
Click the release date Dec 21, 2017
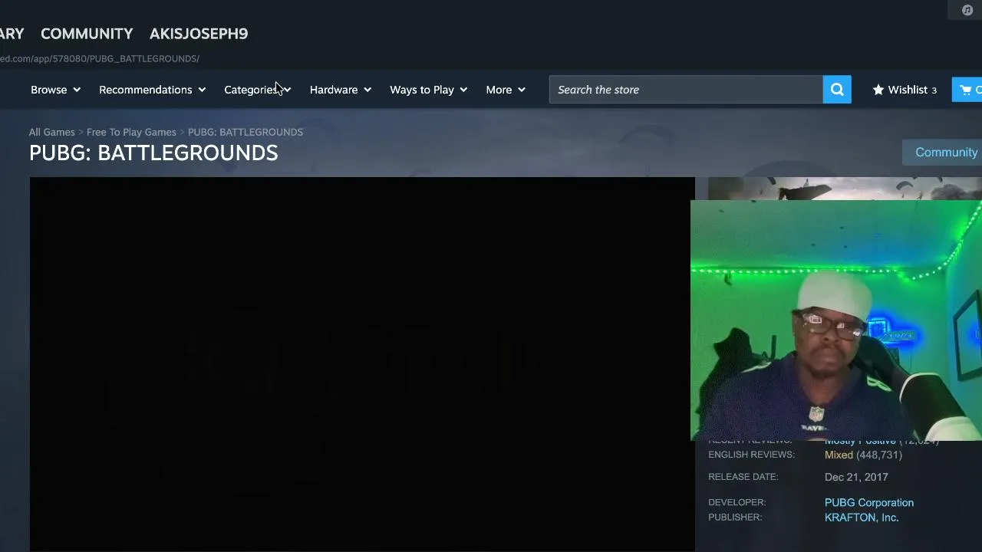click(856, 477)
